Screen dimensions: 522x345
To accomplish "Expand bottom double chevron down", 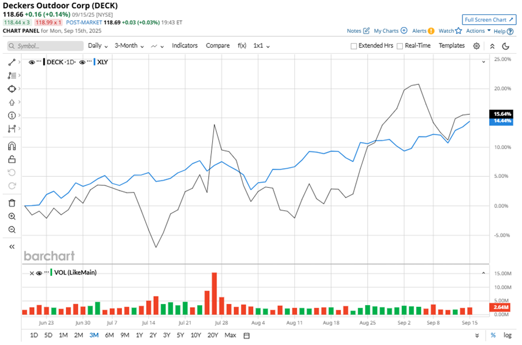I will tap(477, 336).
